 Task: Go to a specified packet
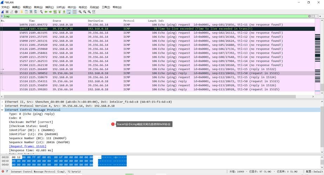click(55, 12)
